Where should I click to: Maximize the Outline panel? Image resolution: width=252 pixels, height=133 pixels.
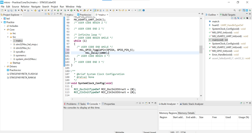(250, 14)
